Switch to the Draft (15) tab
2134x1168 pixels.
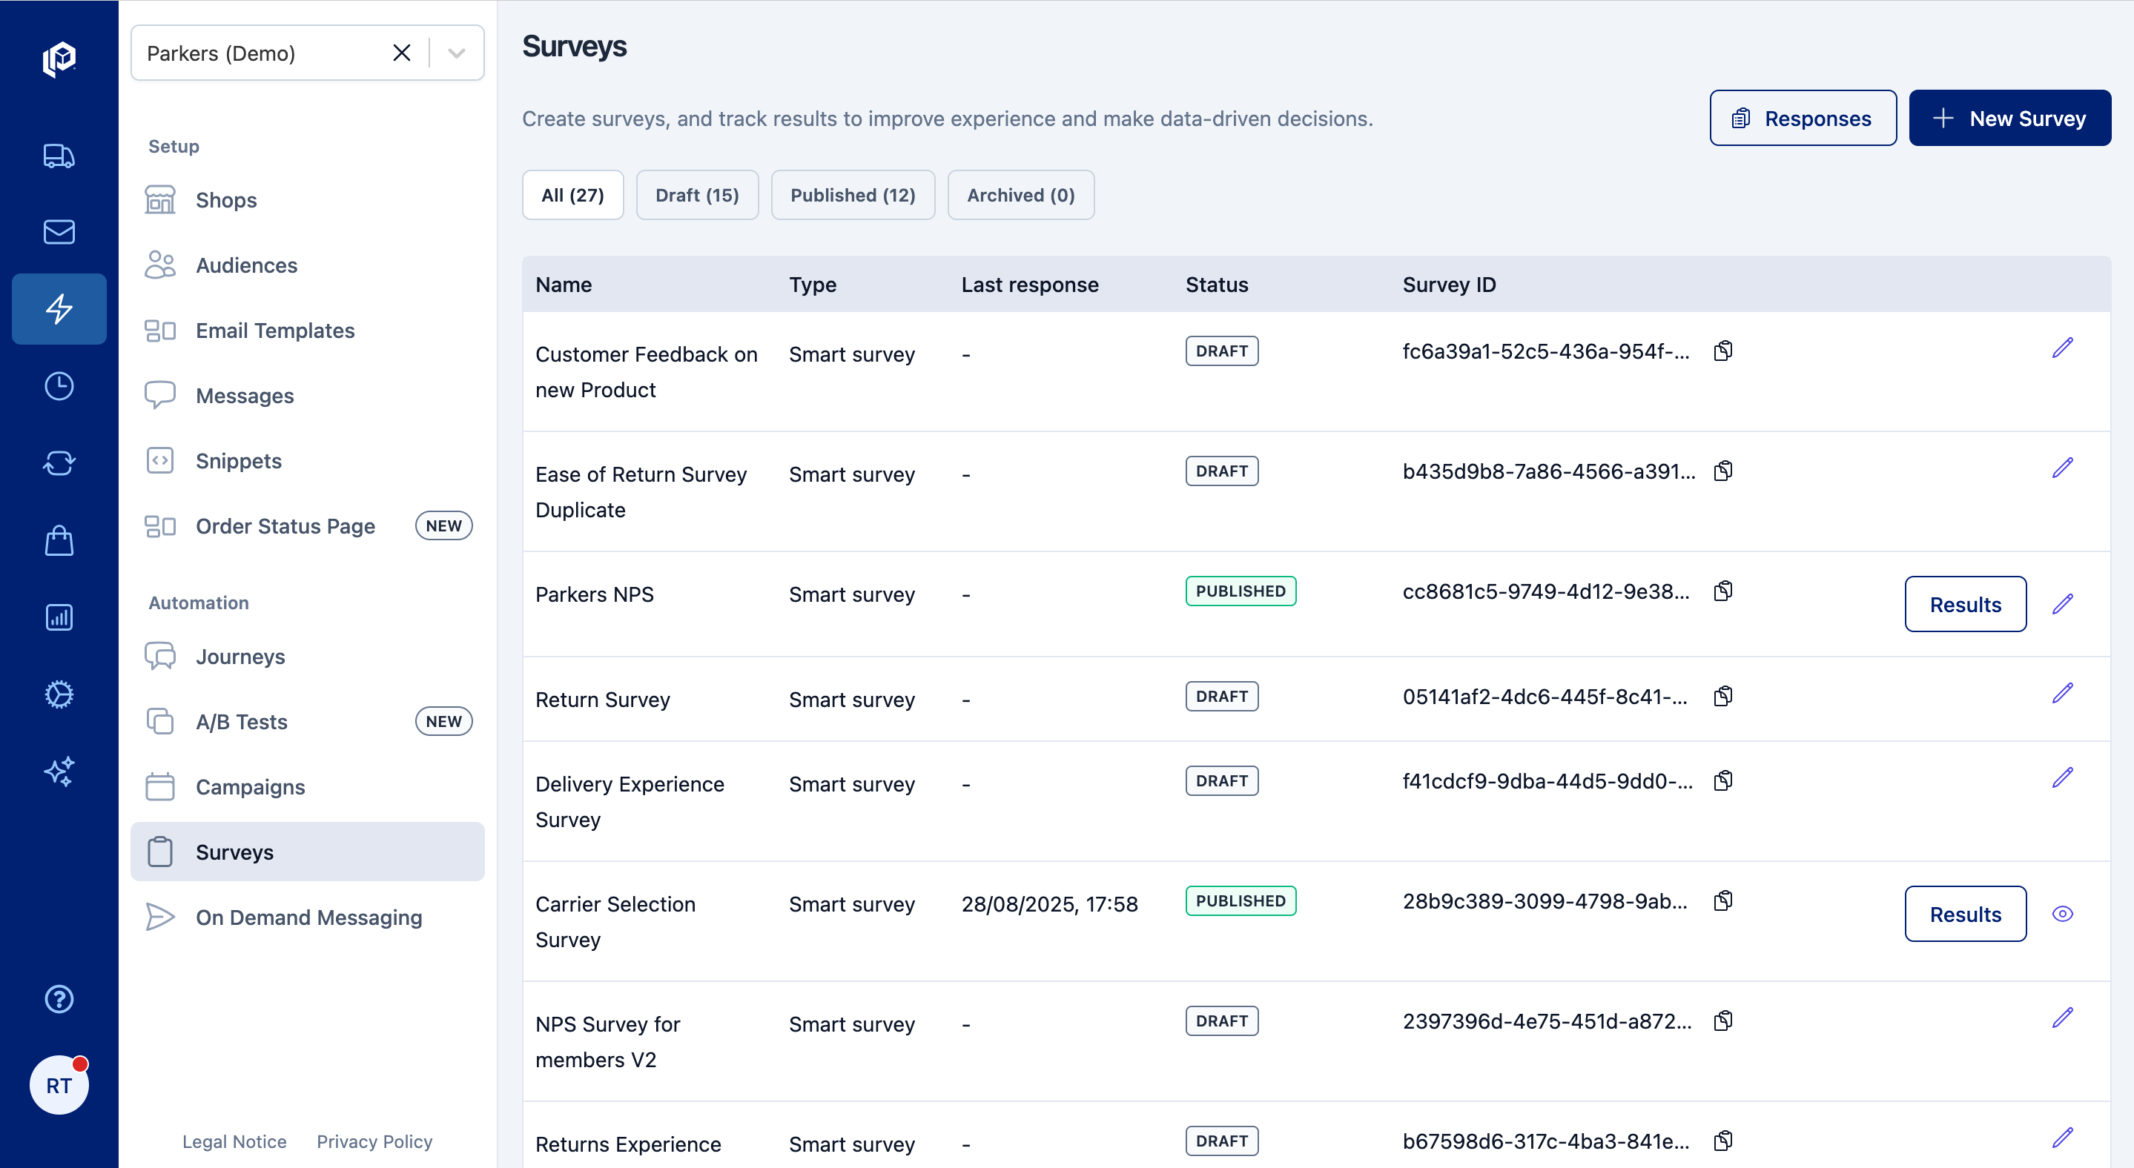(697, 196)
